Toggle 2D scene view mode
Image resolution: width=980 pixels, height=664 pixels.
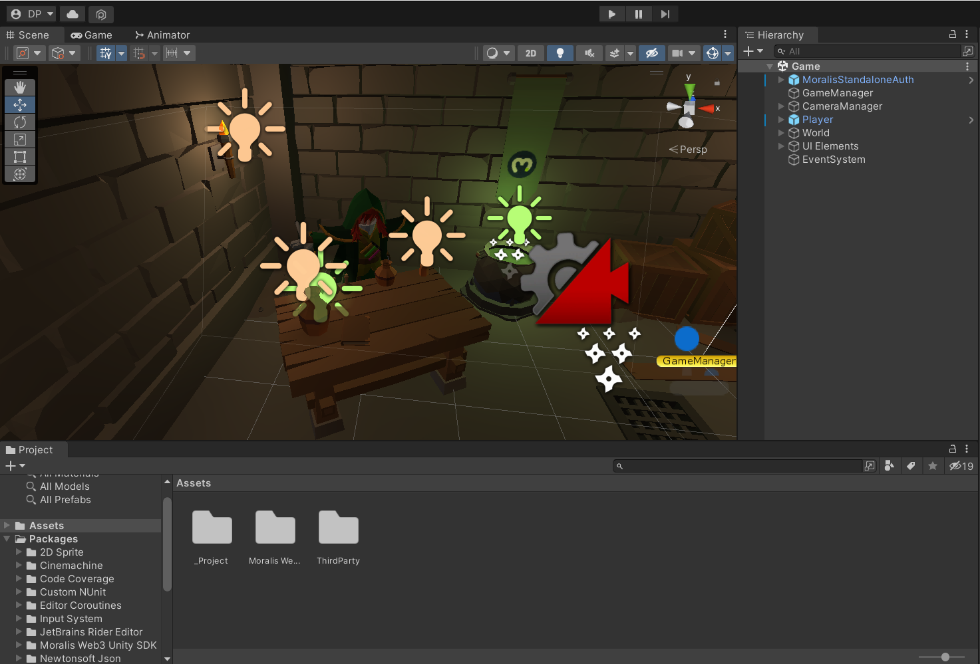(x=531, y=53)
